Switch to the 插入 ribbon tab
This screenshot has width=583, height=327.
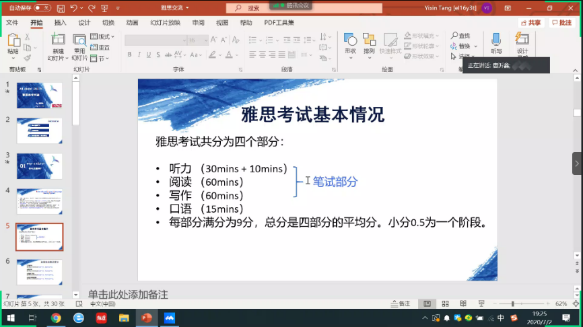pos(60,23)
